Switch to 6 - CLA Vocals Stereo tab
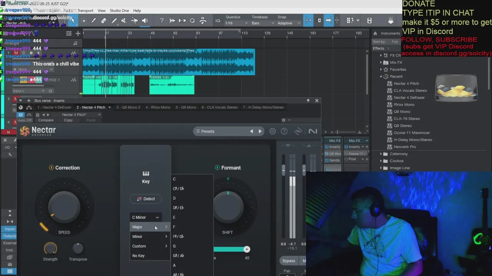The height and width of the screenshot is (276, 492). coord(219,107)
